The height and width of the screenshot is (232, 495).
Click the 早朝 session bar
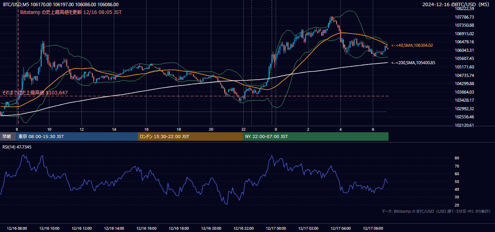point(8,136)
